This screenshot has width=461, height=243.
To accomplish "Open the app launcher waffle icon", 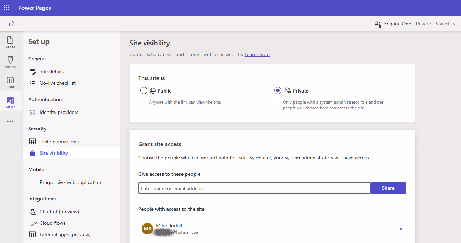I will tap(7, 8).
